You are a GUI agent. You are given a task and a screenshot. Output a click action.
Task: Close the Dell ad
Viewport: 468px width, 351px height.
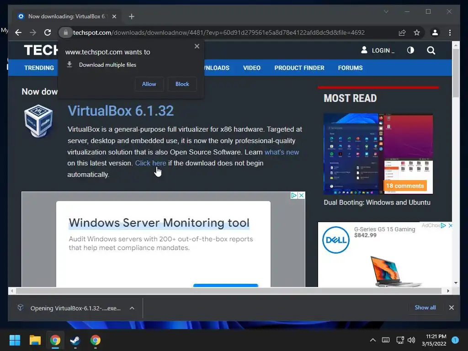(x=450, y=226)
